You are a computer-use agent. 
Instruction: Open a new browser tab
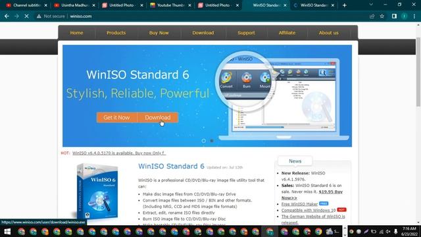pyautogui.click(x=345, y=5)
